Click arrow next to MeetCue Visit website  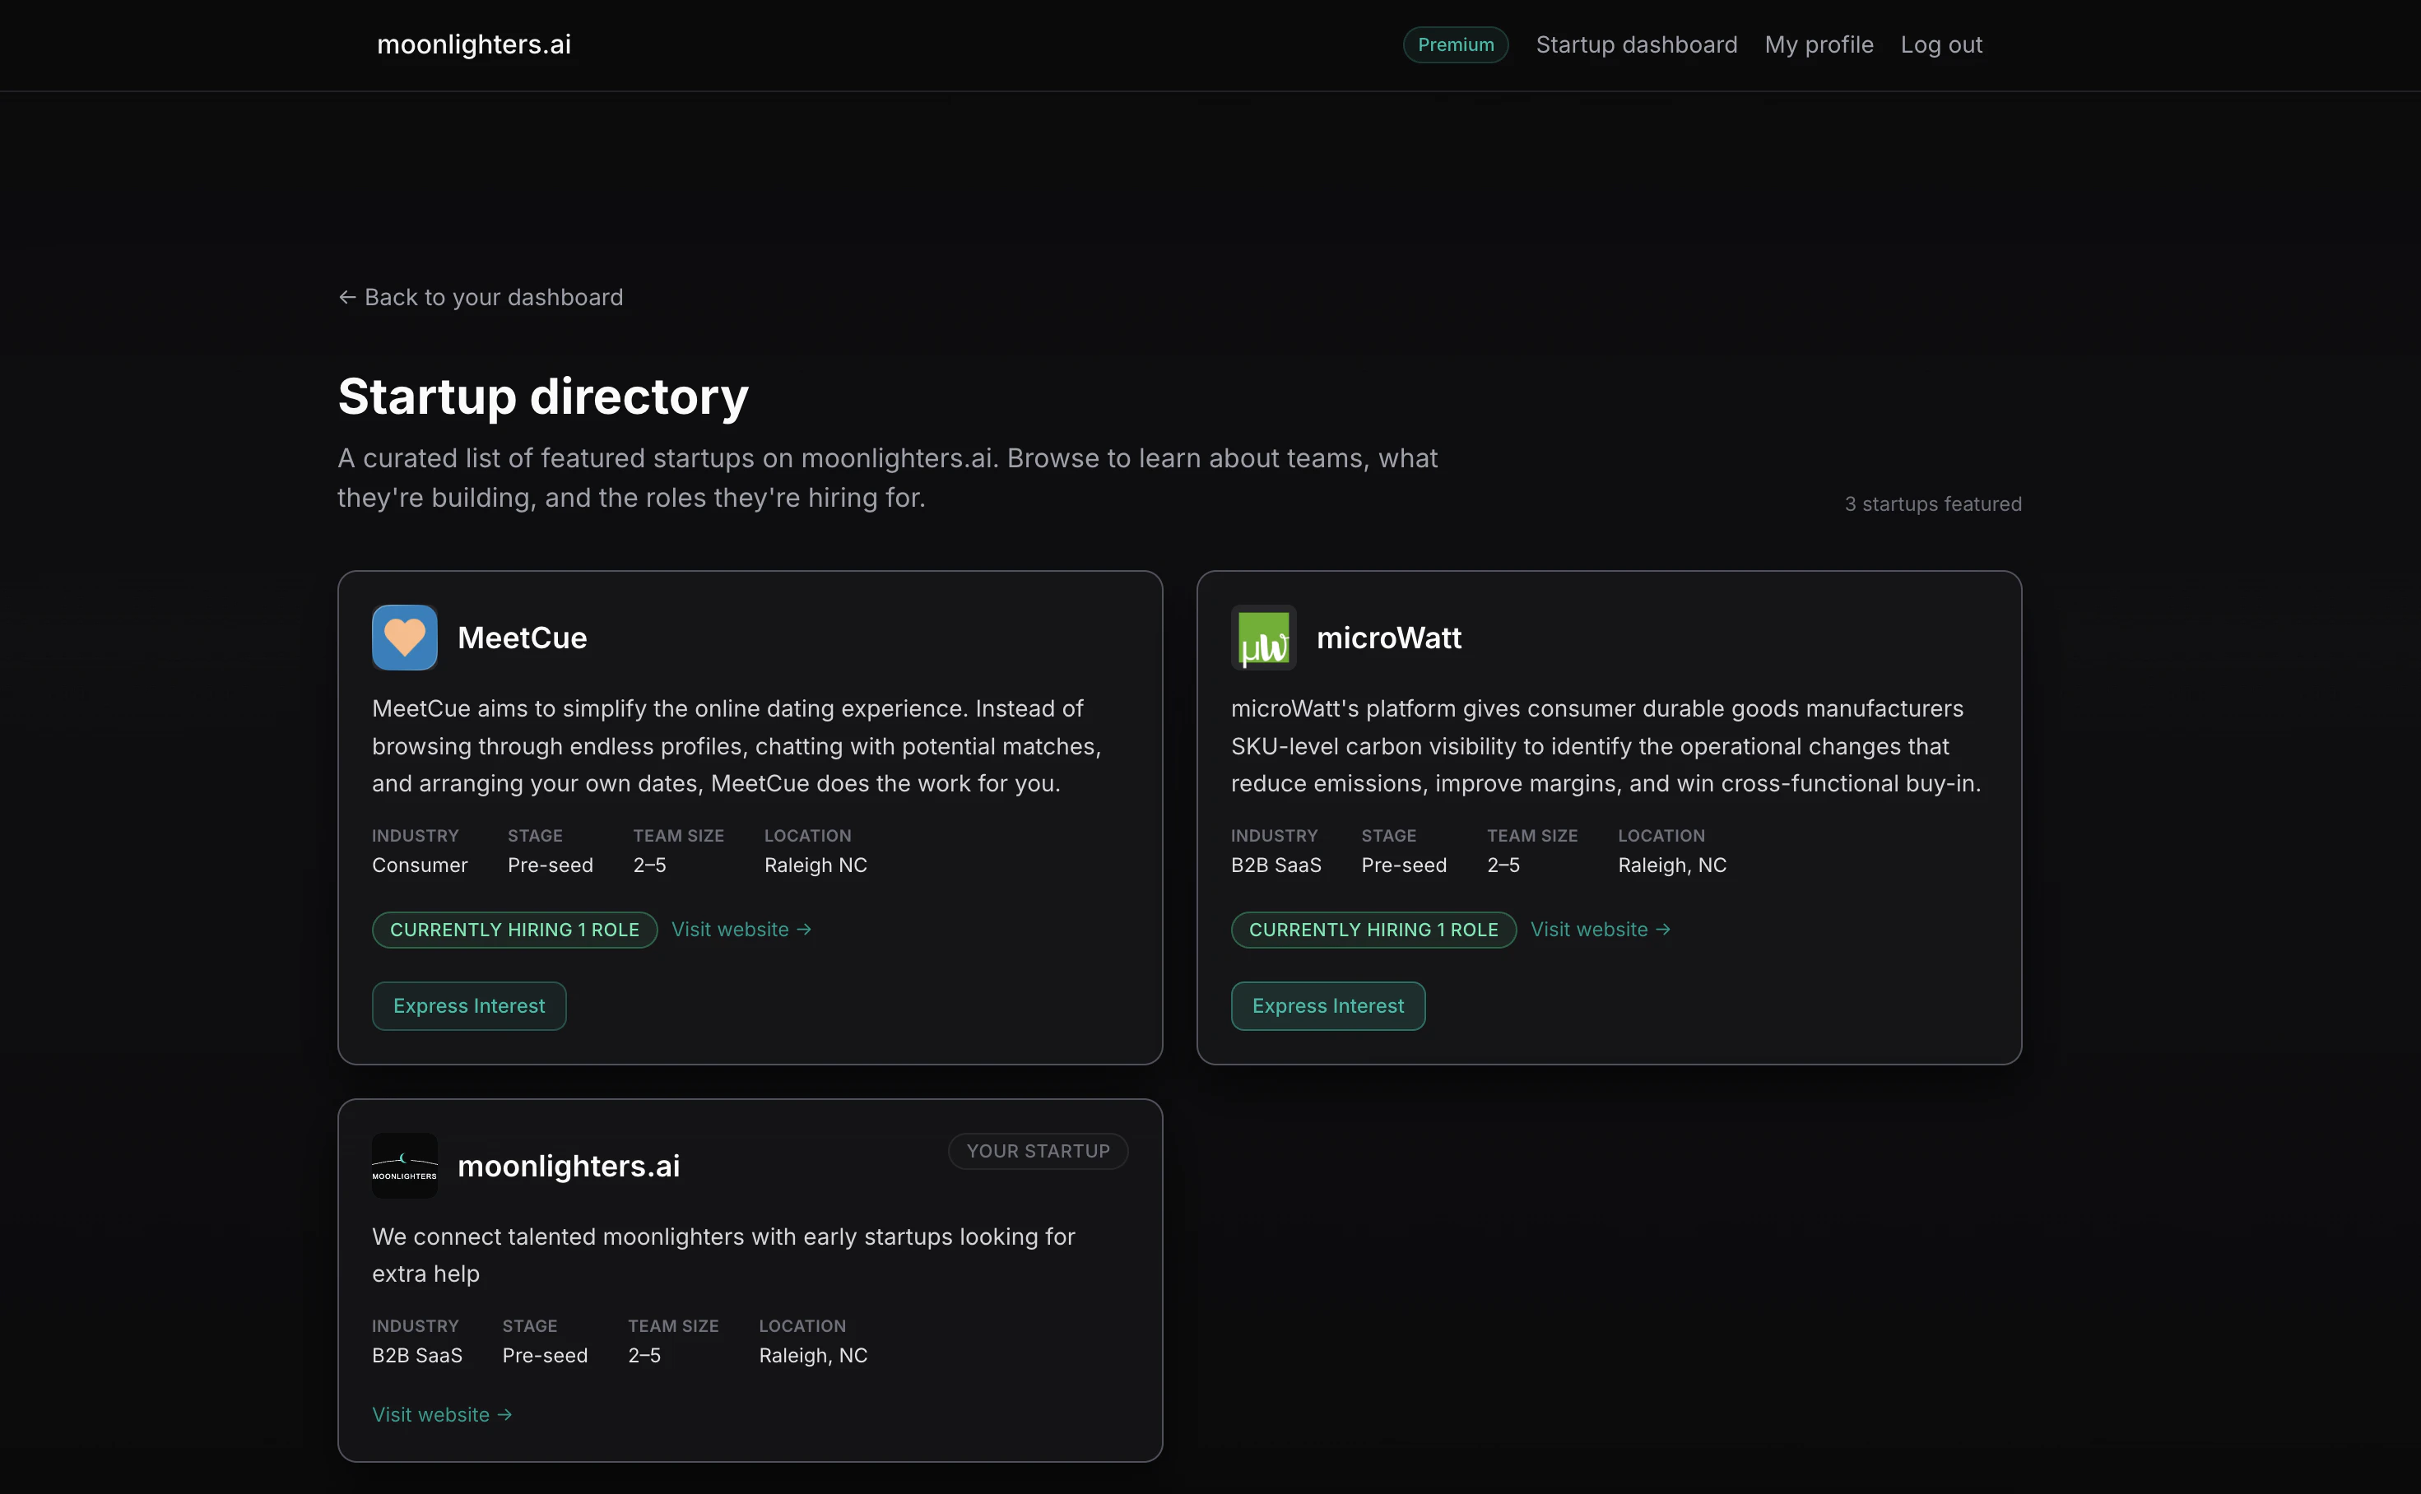[803, 930]
